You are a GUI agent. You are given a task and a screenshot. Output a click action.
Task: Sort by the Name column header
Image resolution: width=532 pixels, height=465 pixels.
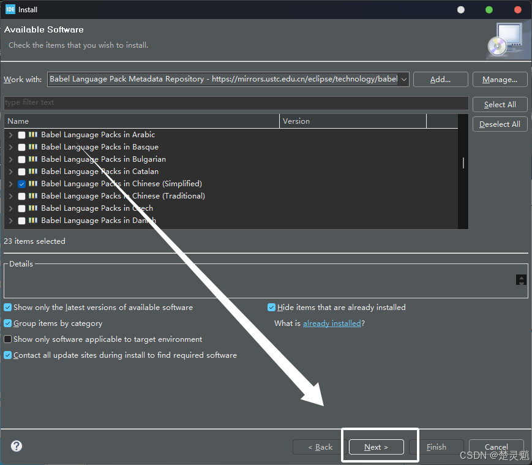click(141, 121)
